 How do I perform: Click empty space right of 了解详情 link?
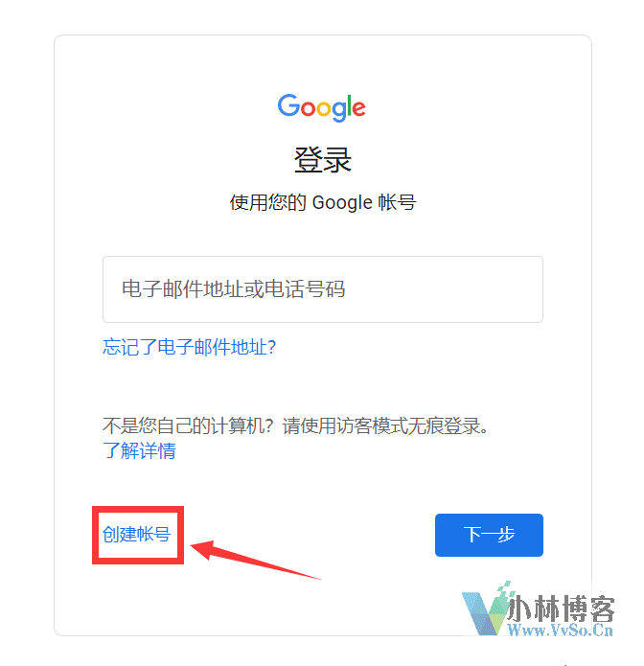coord(340,450)
